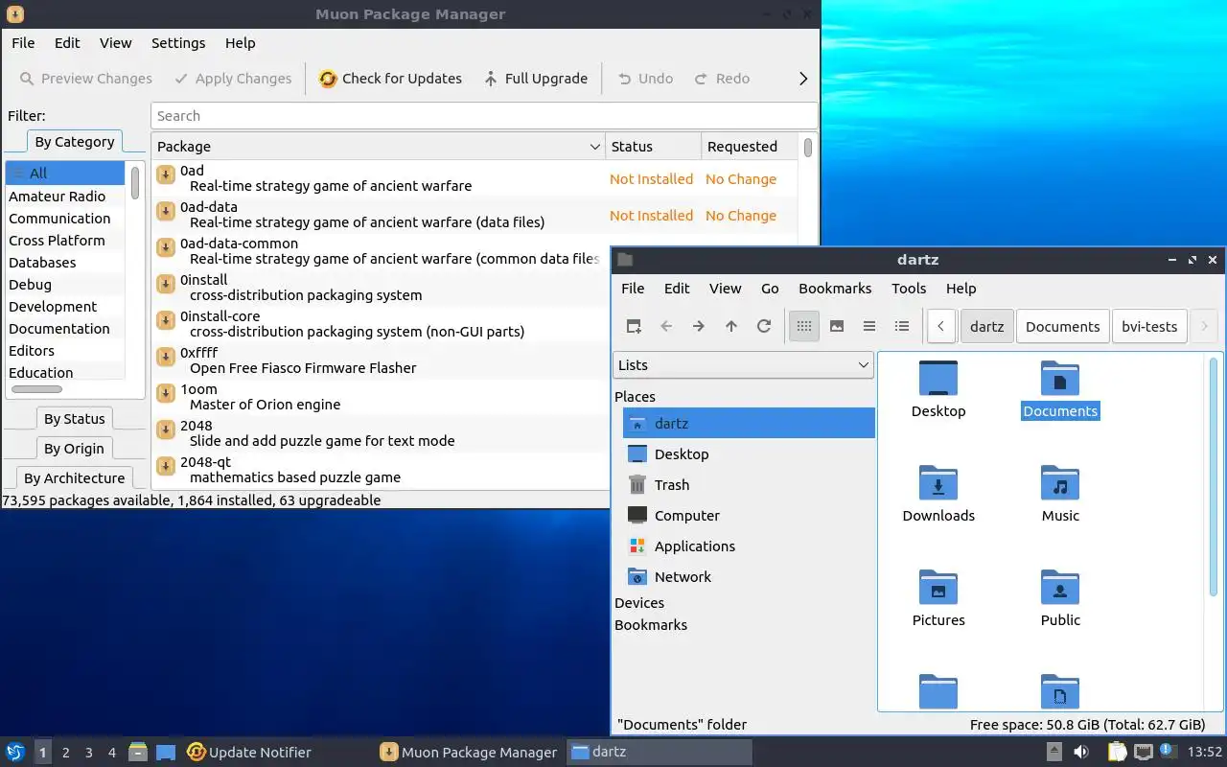Click the 0xffff package icon
The width and height of the screenshot is (1227, 767).
[165, 355]
